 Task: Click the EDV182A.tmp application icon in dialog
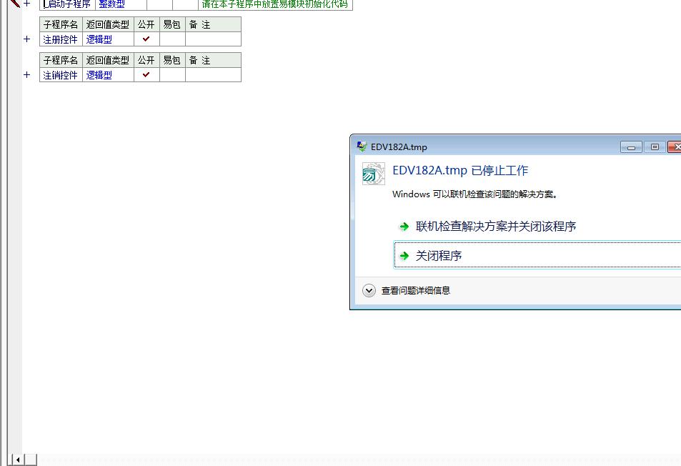pyautogui.click(x=373, y=174)
